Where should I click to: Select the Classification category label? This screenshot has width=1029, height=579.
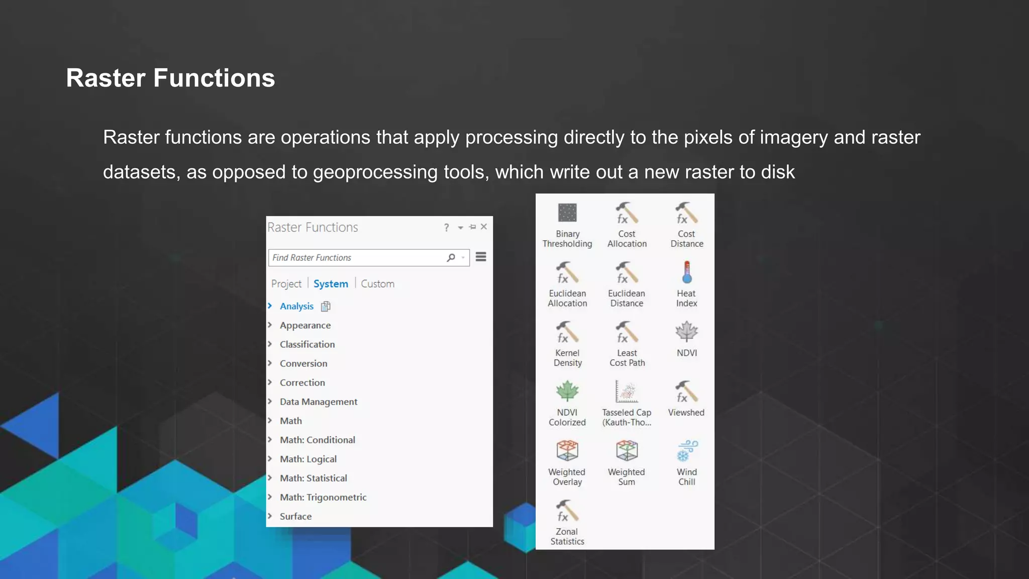pyautogui.click(x=307, y=344)
